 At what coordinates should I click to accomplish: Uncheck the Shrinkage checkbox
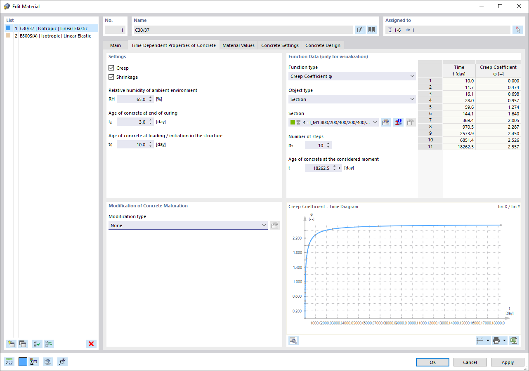click(111, 77)
